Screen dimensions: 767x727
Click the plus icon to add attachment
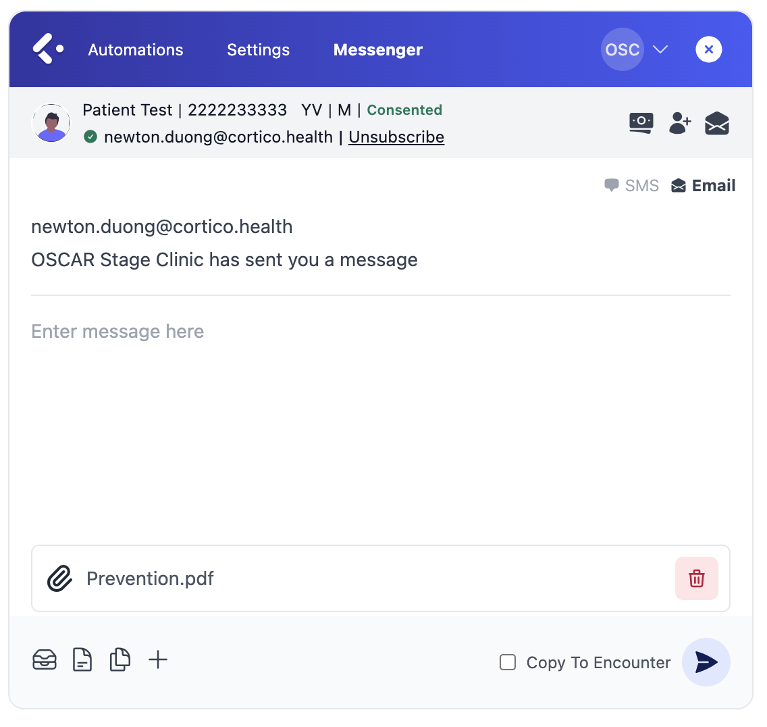(157, 659)
